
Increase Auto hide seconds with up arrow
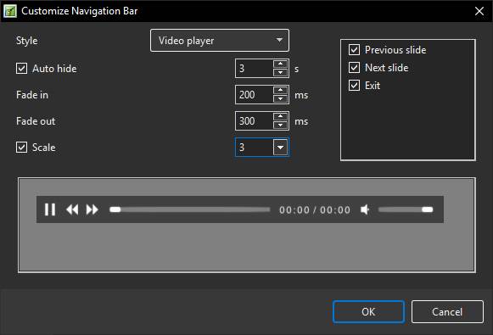280,64
